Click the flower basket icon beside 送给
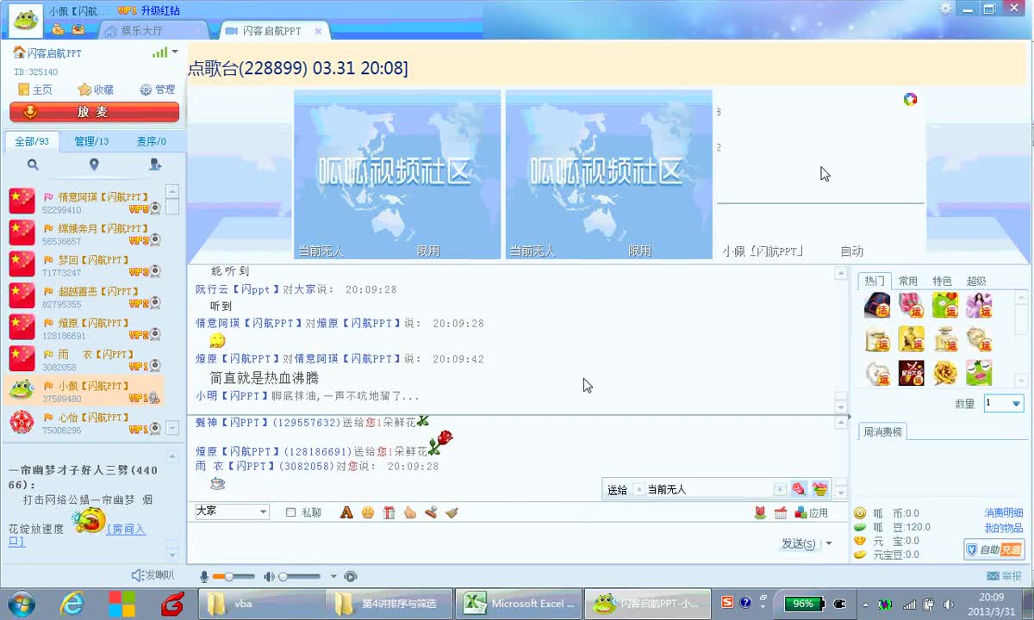 (819, 489)
